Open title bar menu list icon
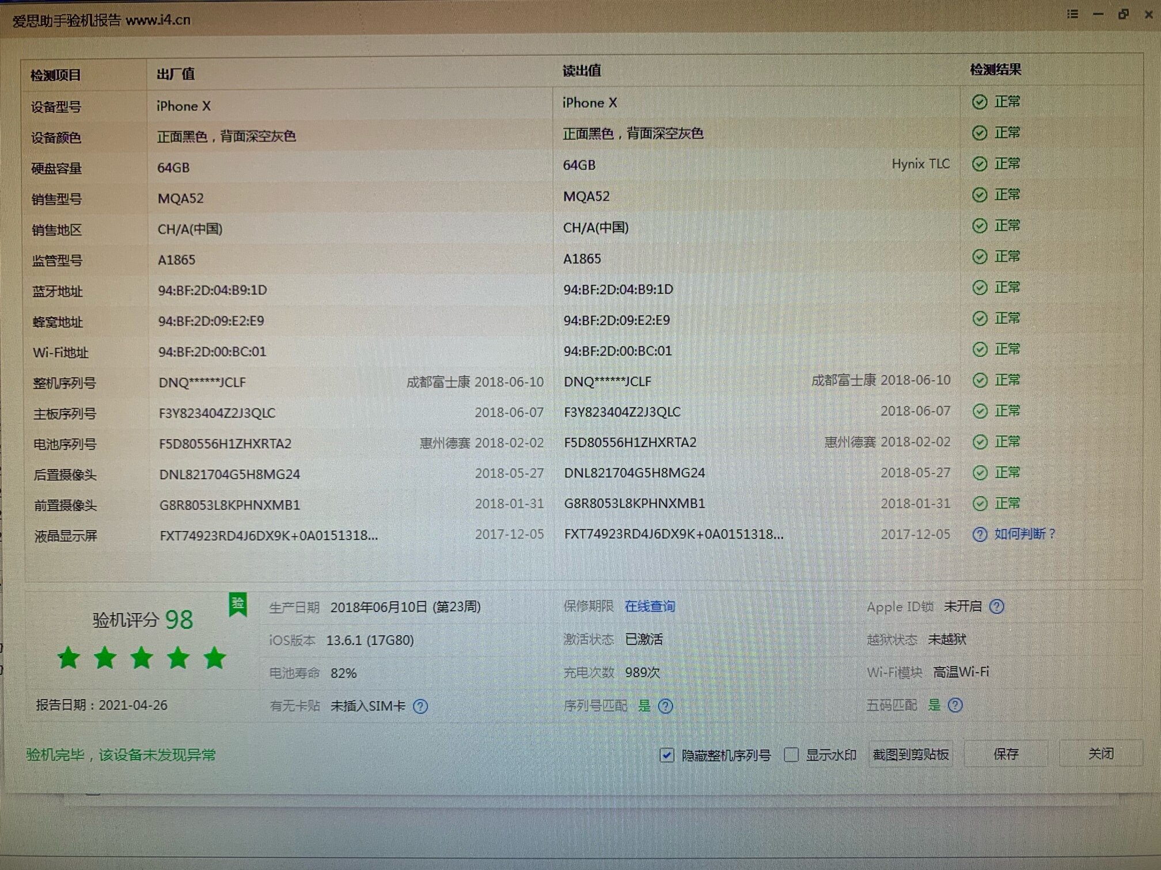The image size is (1161, 870). [x=1072, y=14]
